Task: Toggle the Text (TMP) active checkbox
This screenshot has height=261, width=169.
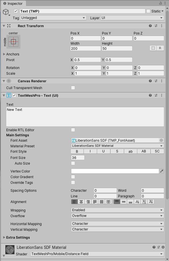Action: [x=16, y=11]
